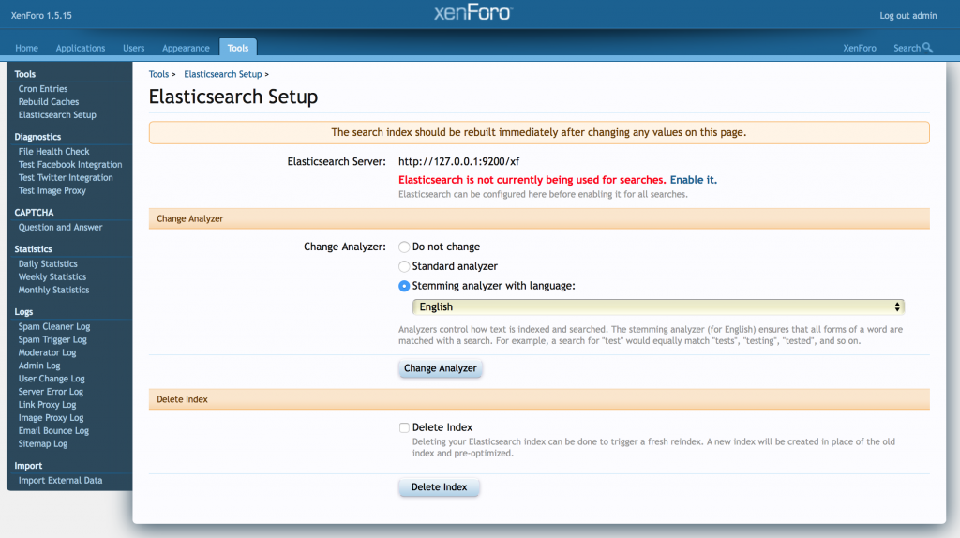Open the English language dropdown

(x=658, y=306)
